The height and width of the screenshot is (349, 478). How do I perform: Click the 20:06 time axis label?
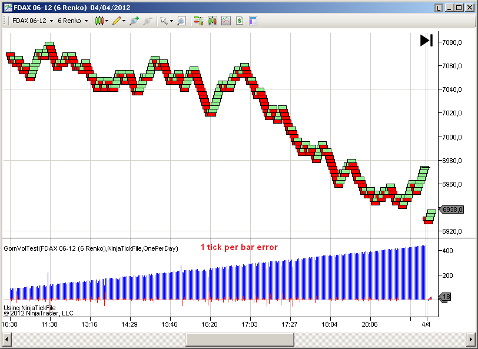pos(370,324)
